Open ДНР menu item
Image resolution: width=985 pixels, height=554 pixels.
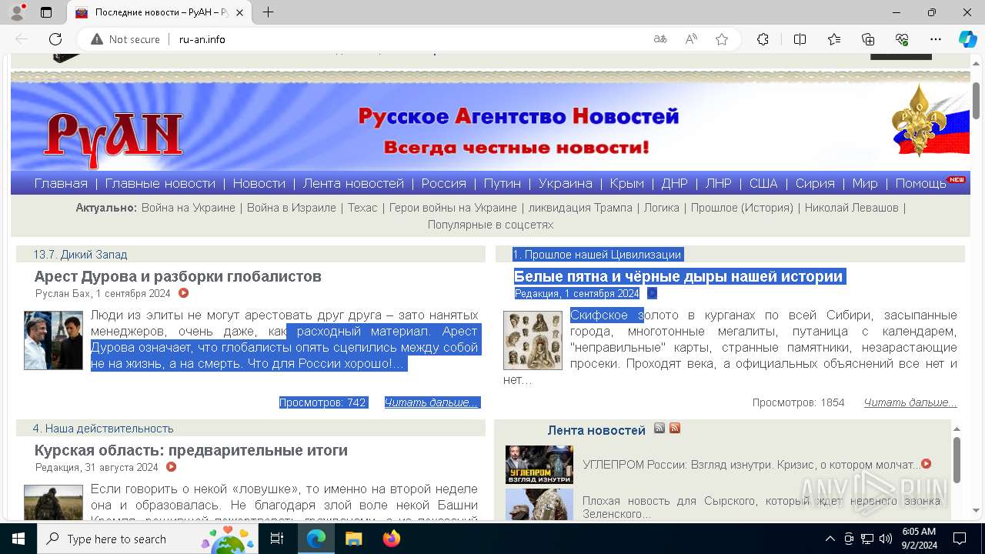click(x=674, y=183)
